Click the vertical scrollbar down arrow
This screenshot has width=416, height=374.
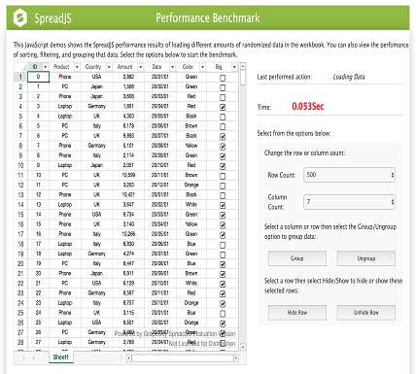coord(243,347)
